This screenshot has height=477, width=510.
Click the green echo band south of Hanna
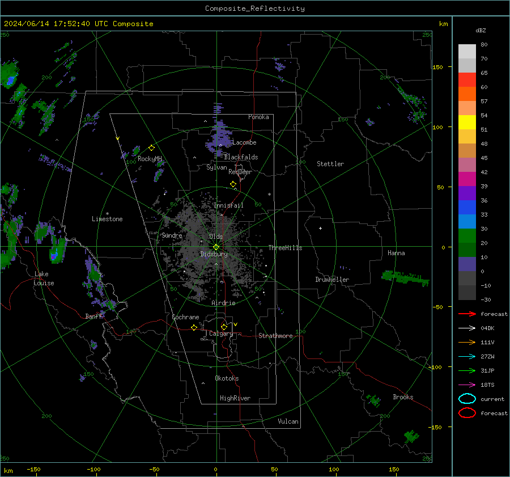(x=405, y=278)
